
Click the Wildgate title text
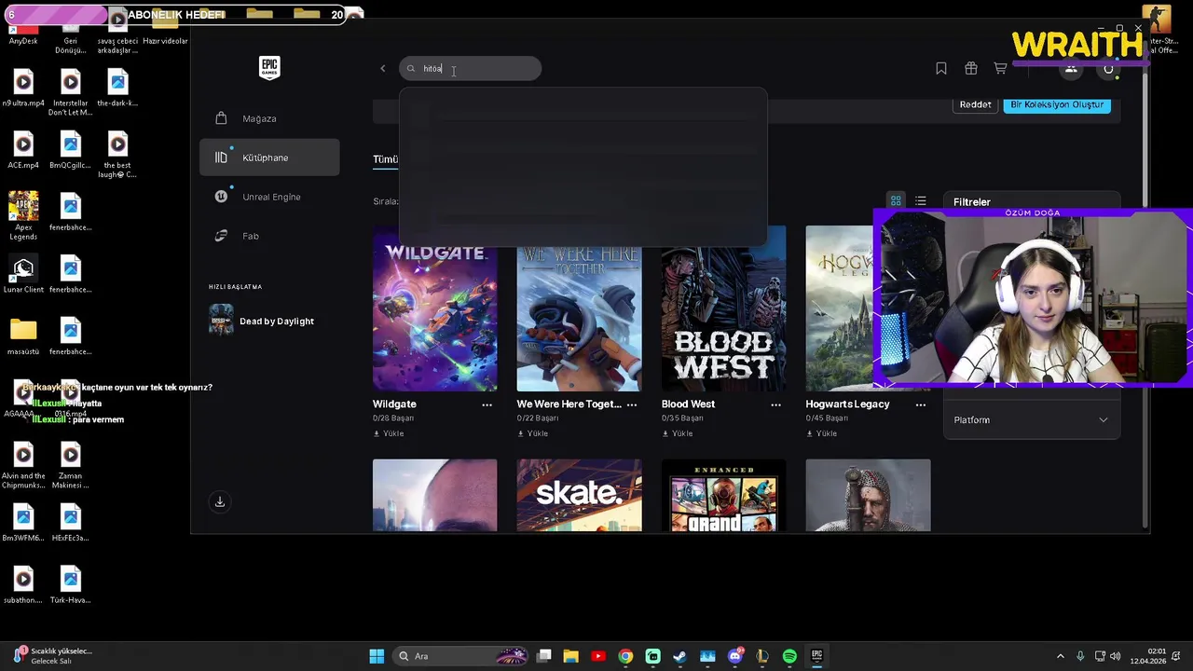[394, 404]
